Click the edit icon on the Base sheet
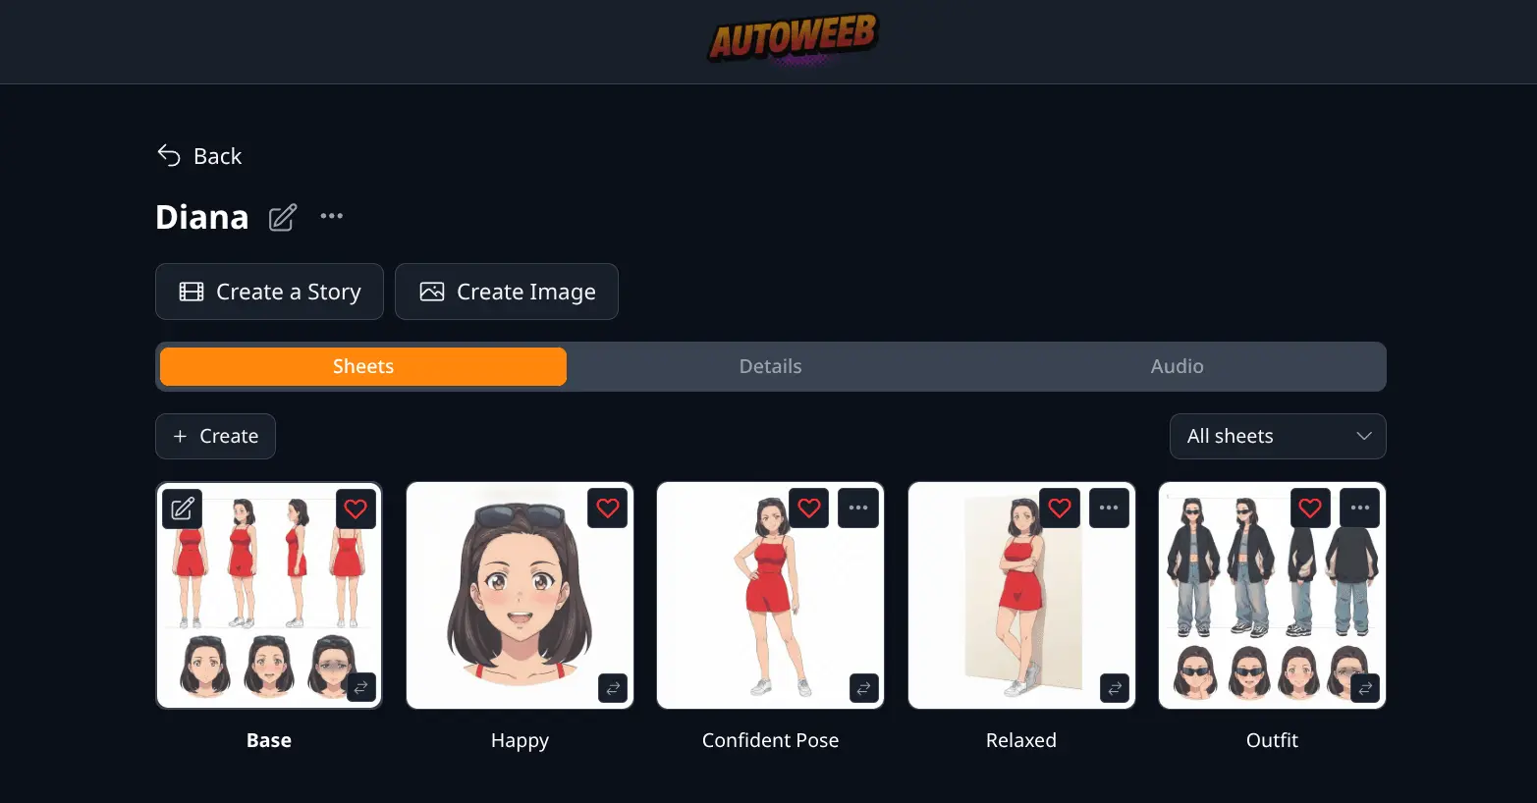Viewport: 1537px width, 803px height. click(x=183, y=509)
